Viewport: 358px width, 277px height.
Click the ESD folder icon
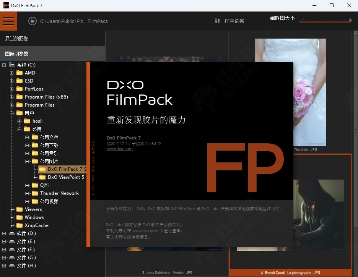coord(20,81)
